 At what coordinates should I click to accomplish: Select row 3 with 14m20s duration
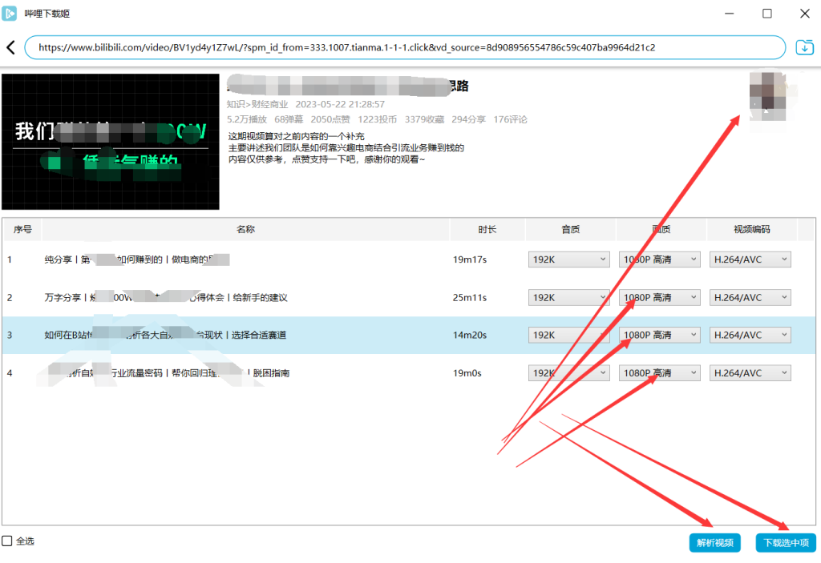click(241, 336)
